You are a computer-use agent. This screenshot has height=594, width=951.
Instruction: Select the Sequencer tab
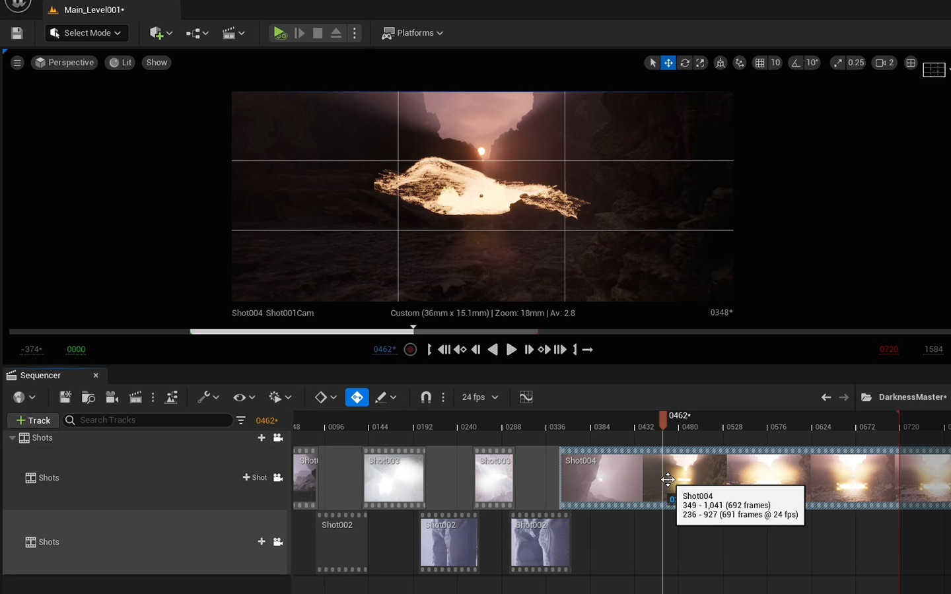pyautogui.click(x=40, y=376)
